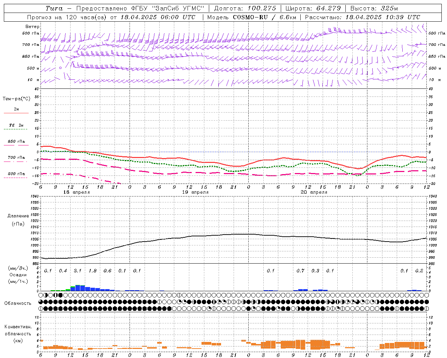Click the "0.7" precipitation amount value
The width and height of the screenshot is (447, 358).
coord(300,271)
